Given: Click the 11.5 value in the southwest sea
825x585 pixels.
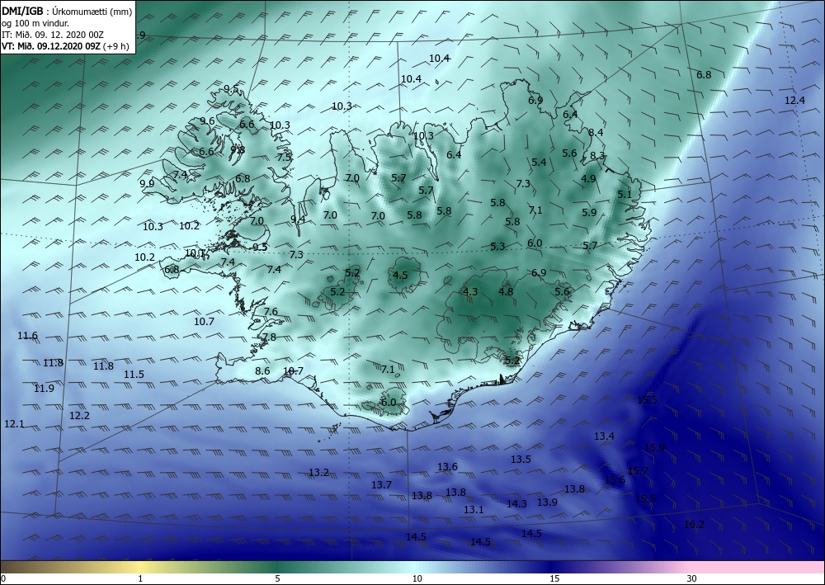Looking at the screenshot, I should pos(134,374).
